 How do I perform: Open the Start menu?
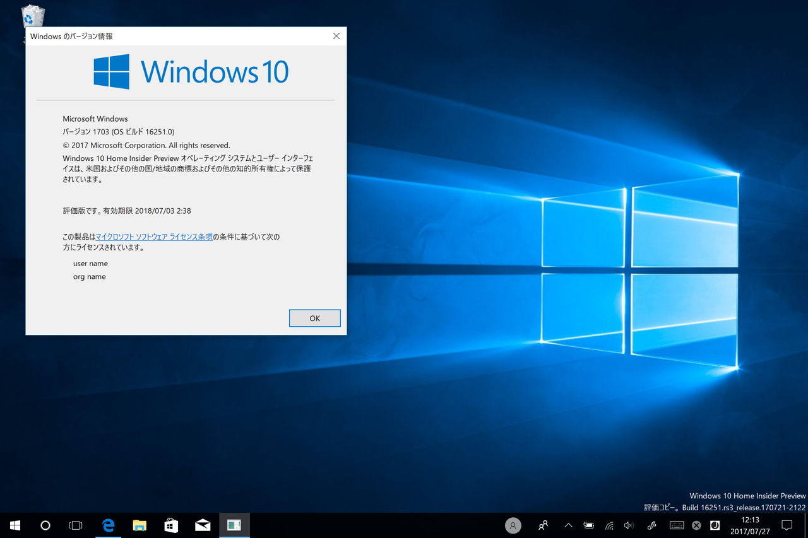click(x=14, y=525)
